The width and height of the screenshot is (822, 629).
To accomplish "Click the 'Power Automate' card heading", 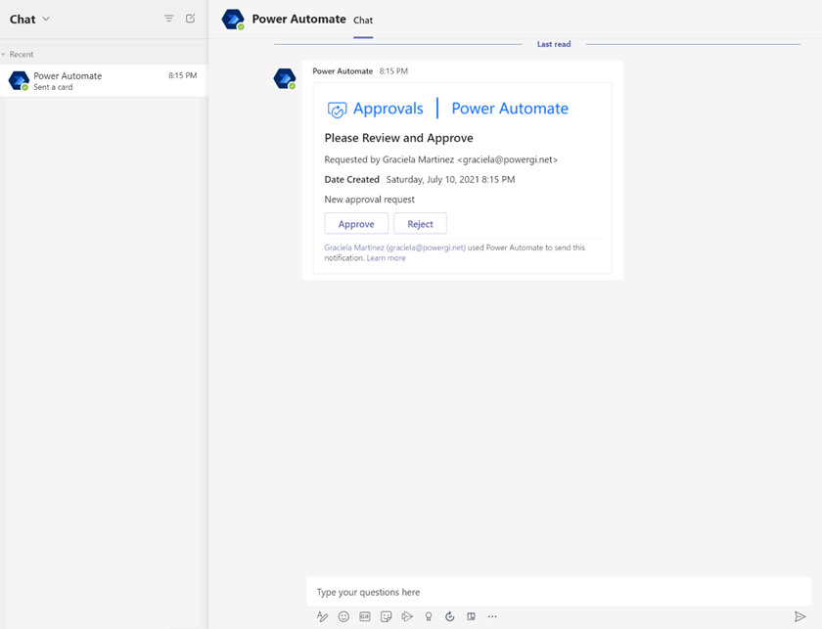I will pyautogui.click(x=510, y=109).
